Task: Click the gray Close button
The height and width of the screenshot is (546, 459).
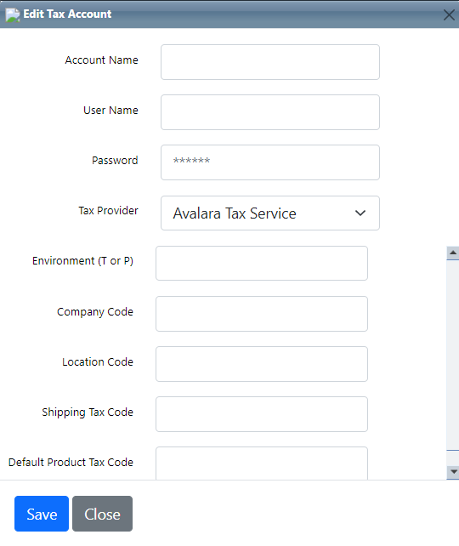Action: pos(102,514)
